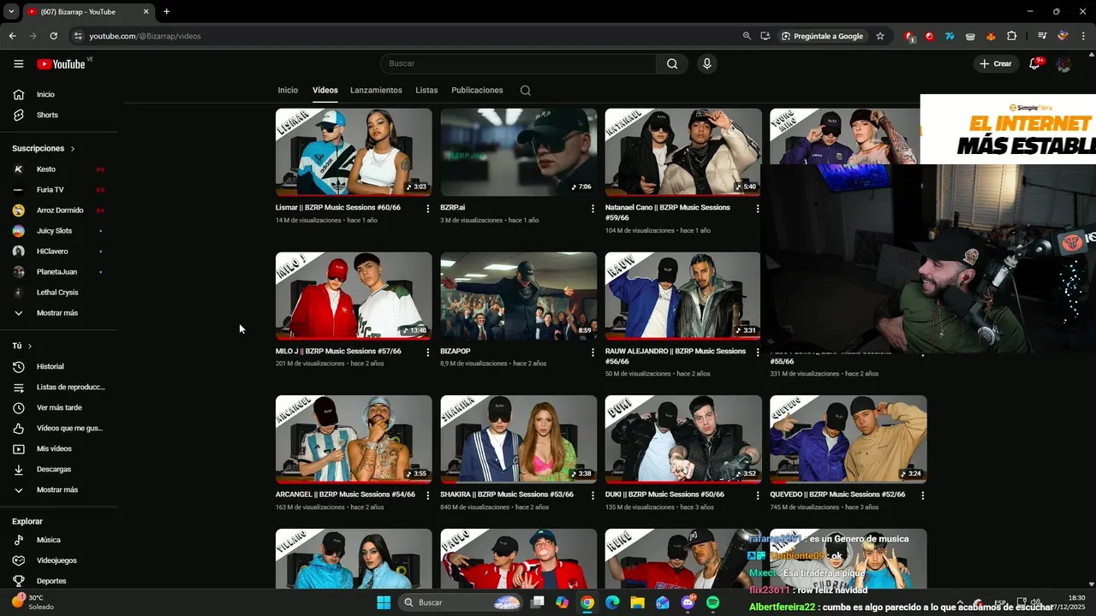
Task: Open File Explorer from the taskbar
Action: click(x=637, y=602)
